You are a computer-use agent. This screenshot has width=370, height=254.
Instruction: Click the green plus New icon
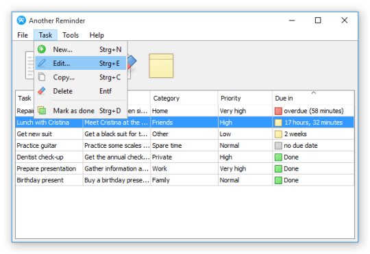(x=42, y=49)
